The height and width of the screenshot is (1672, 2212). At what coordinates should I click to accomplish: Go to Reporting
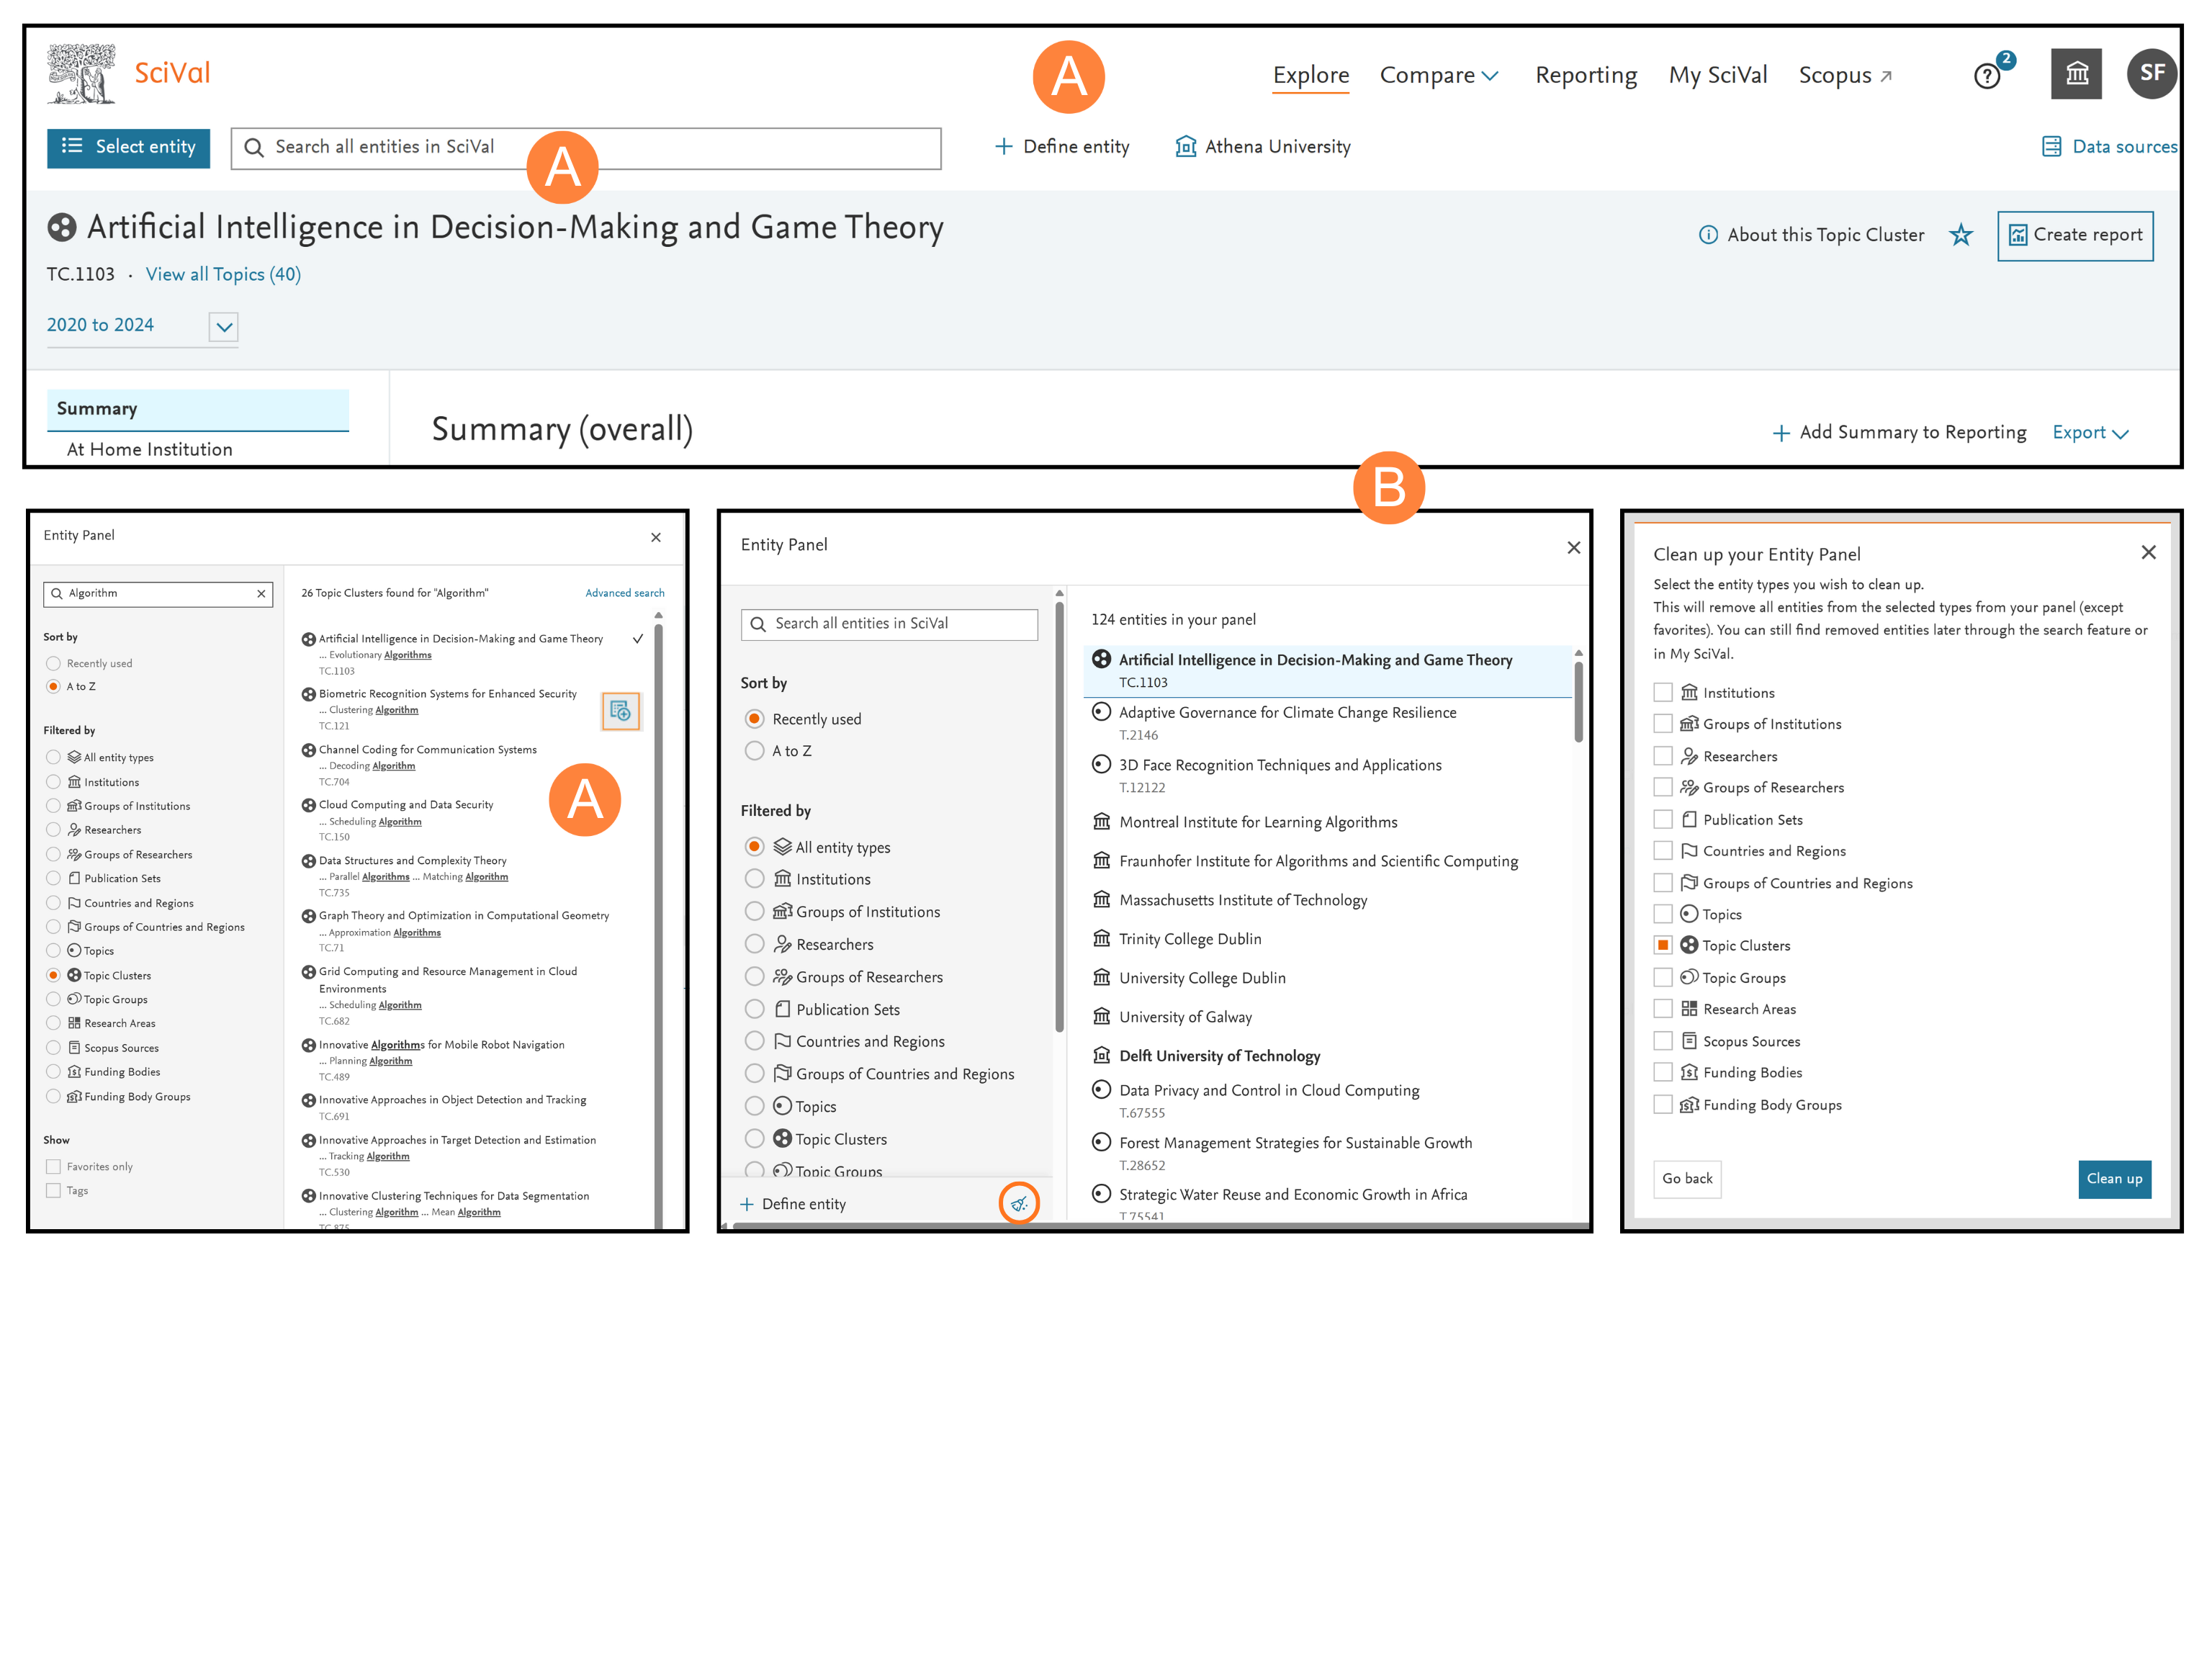click(x=1586, y=76)
